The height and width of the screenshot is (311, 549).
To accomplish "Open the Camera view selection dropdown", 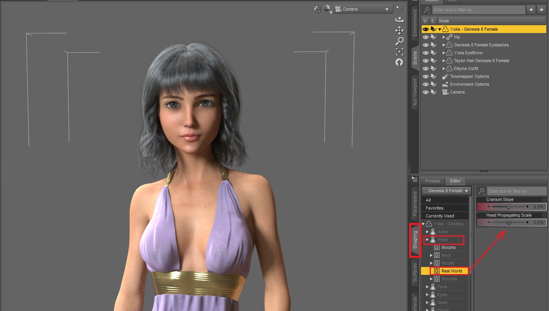I will tap(363, 9).
